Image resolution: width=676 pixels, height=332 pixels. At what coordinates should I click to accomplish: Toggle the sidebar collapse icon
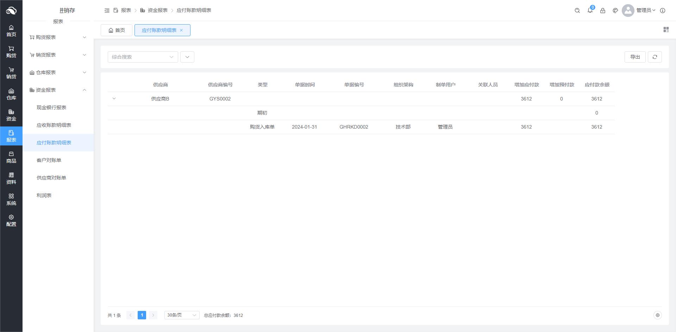point(107,11)
